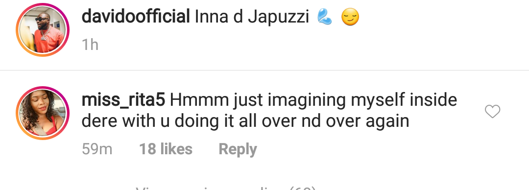Tap the word Japuzzi in the caption
529x190 pixels.
278,17
